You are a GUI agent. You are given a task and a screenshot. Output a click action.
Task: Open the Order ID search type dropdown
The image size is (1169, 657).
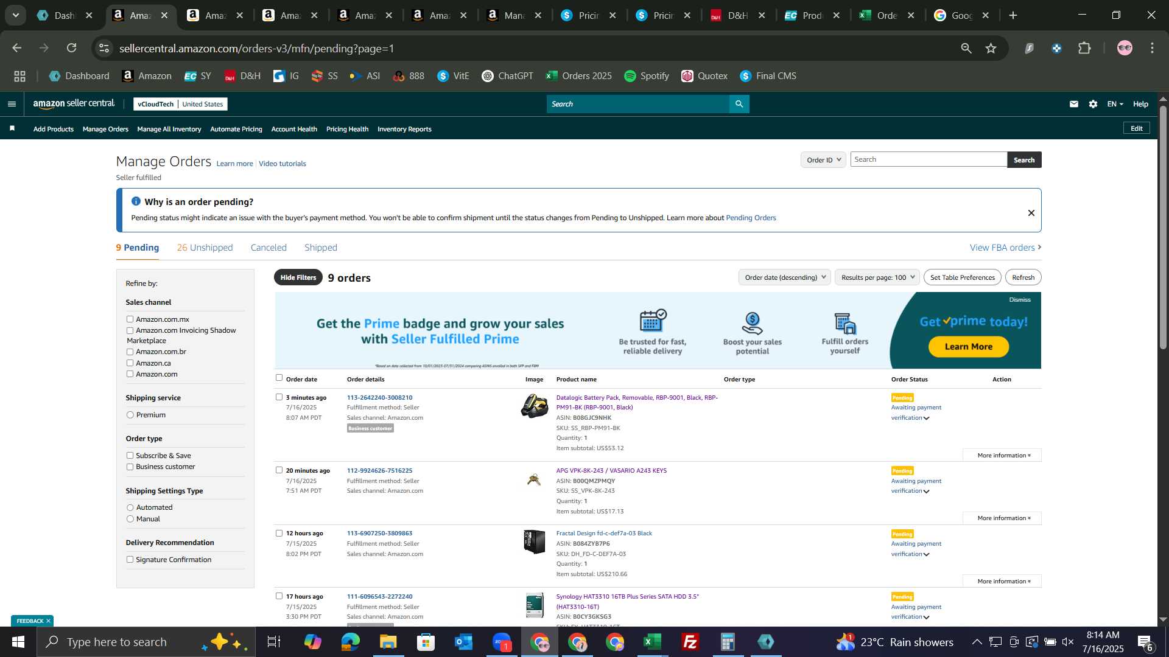(x=823, y=159)
